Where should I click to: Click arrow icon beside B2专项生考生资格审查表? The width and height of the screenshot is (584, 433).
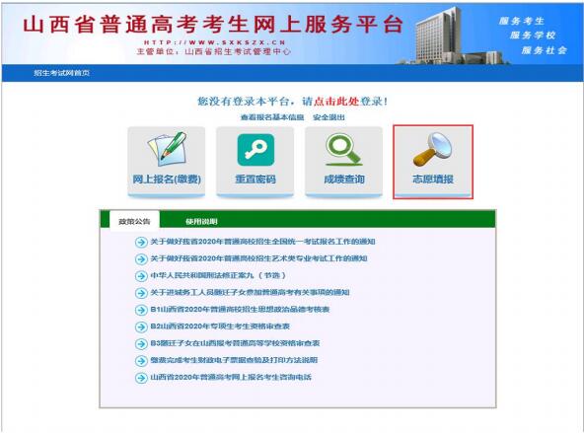[x=141, y=326]
